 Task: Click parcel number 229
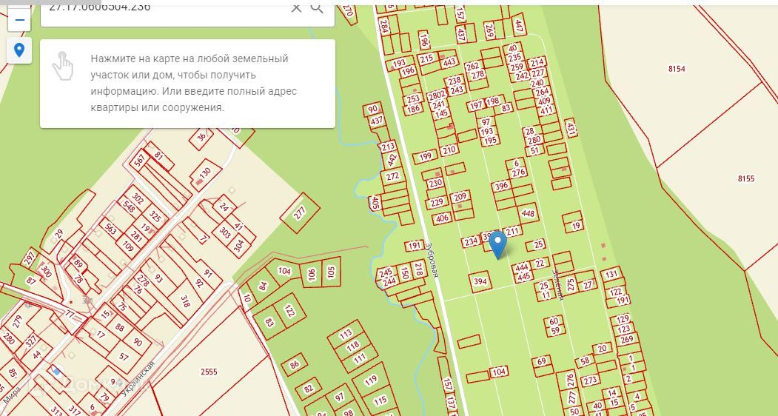(436, 202)
